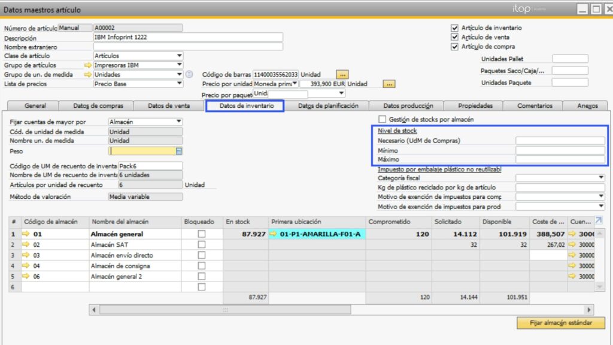Click the table's vertical scroll down arrow
Screen dimensions: 613x345
click(x=599, y=287)
